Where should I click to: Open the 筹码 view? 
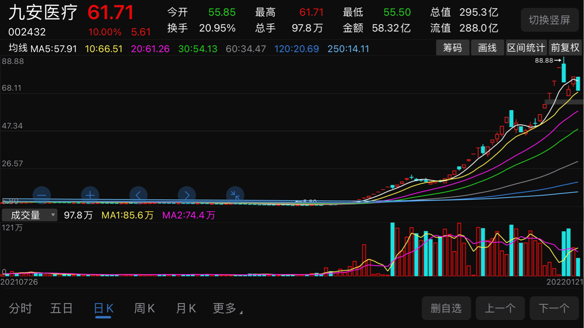(452, 47)
